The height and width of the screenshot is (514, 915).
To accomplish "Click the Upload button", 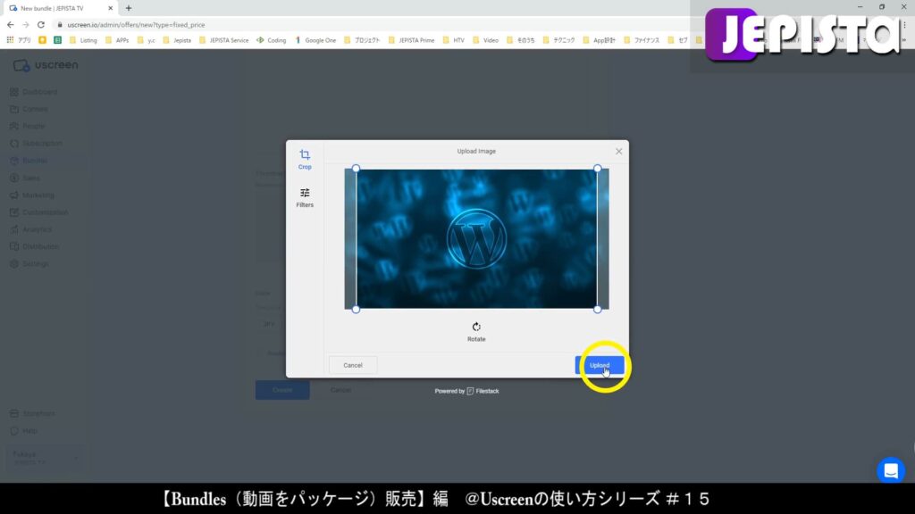I will pyautogui.click(x=600, y=365).
